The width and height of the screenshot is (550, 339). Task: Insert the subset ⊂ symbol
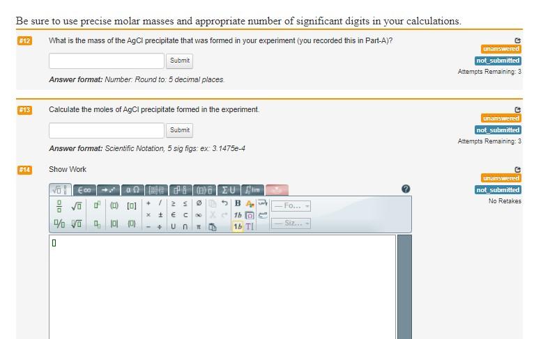(x=185, y=215)
